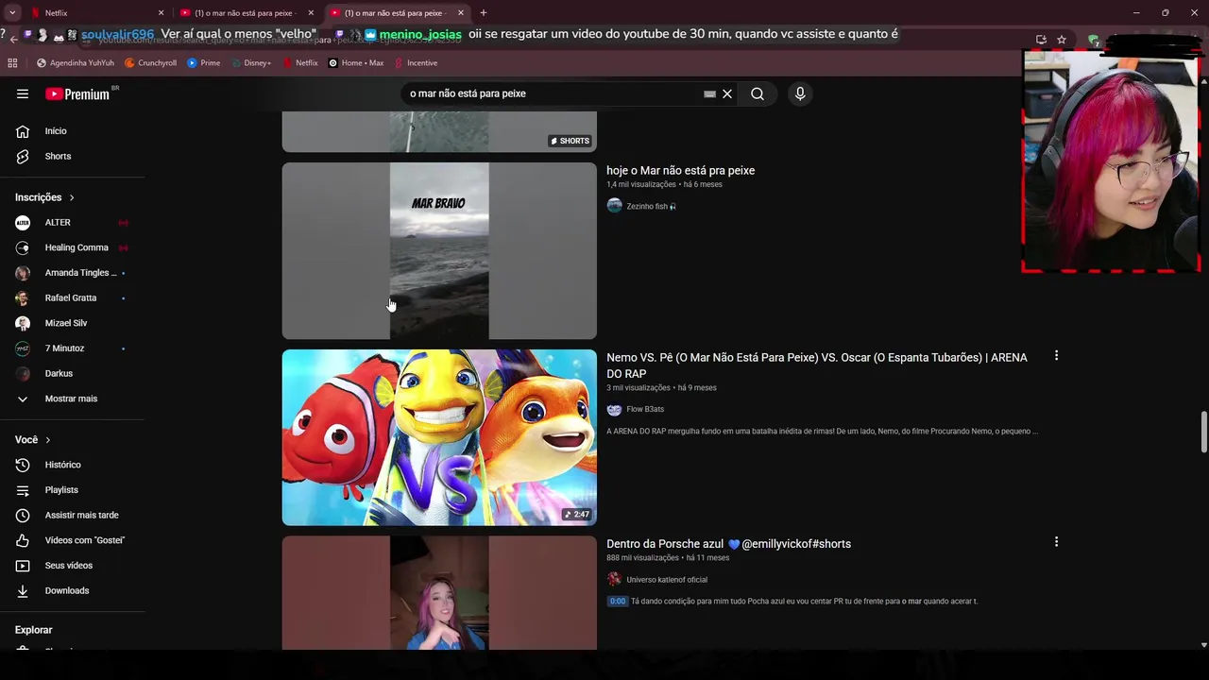Open Rafael Gratta channel

(x=72, y=297)
